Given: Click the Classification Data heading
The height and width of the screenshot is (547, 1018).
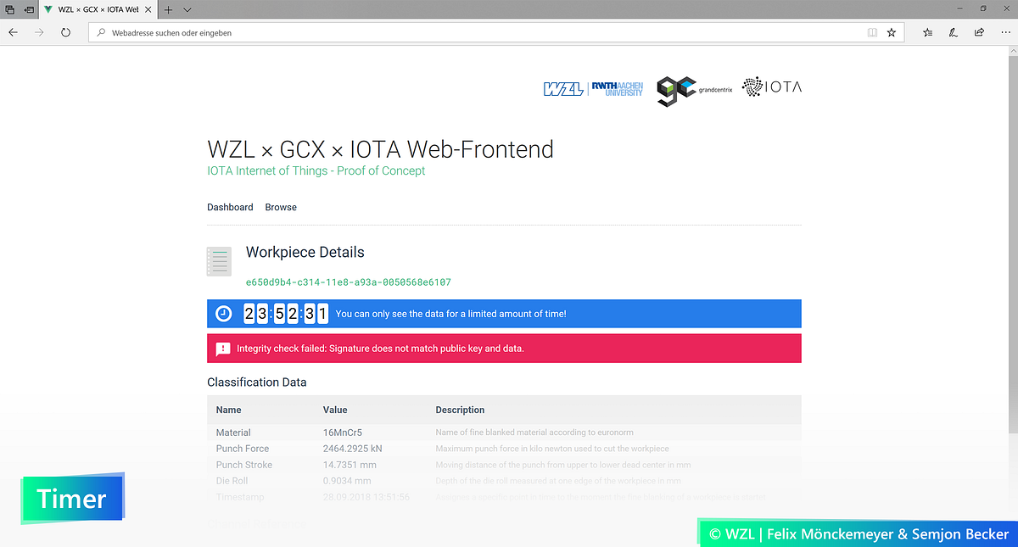Looking at the screenshot, I should tap(257, 382).
